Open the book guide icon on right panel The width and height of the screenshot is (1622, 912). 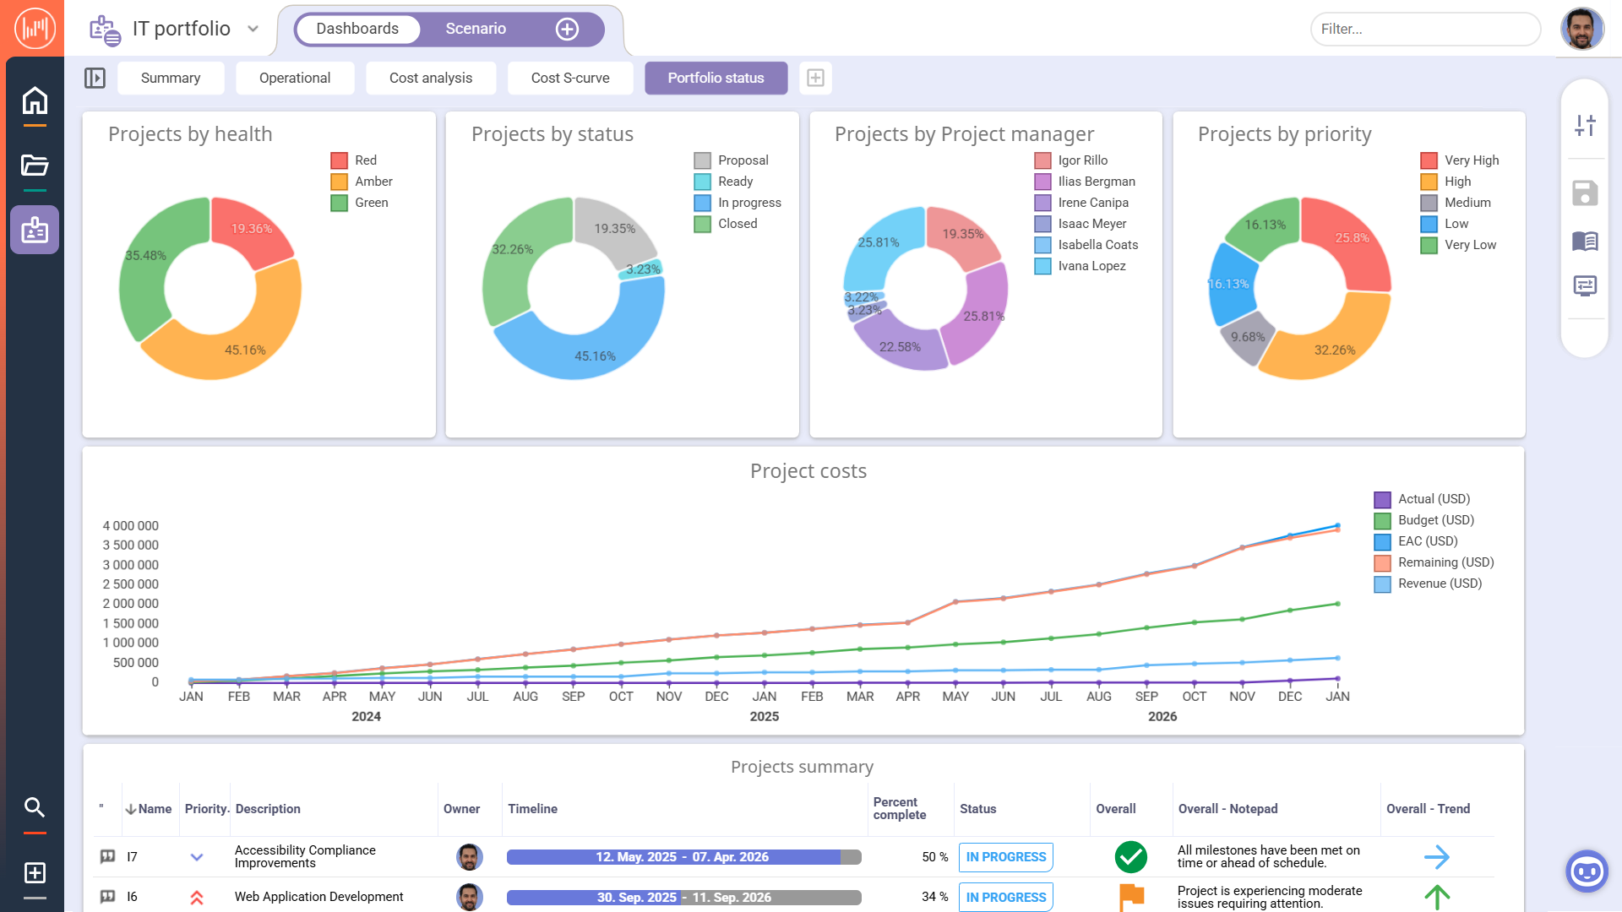1585,242
